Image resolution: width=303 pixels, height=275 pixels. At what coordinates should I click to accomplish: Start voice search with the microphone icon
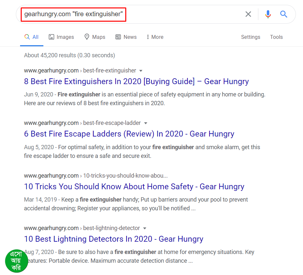(268, 14)
